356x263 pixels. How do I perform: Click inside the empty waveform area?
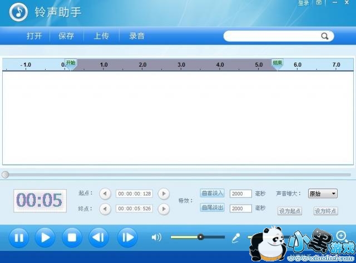coord(178,118)
